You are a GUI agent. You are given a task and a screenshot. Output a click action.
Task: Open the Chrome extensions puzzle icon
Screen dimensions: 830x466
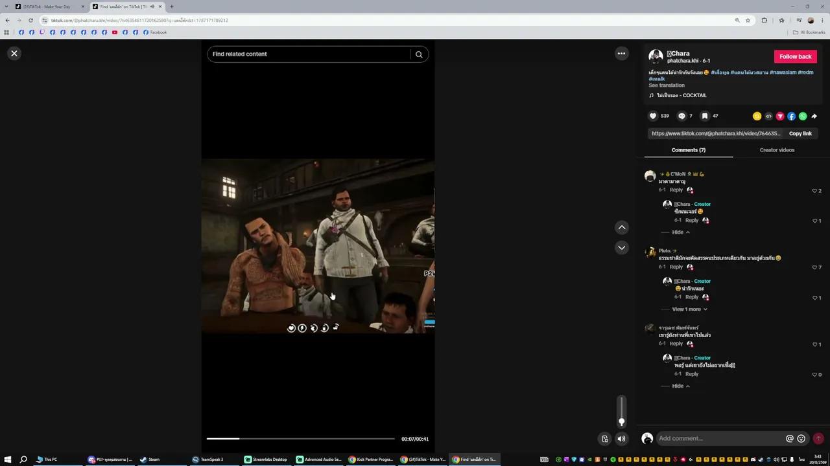pos(764,20)
